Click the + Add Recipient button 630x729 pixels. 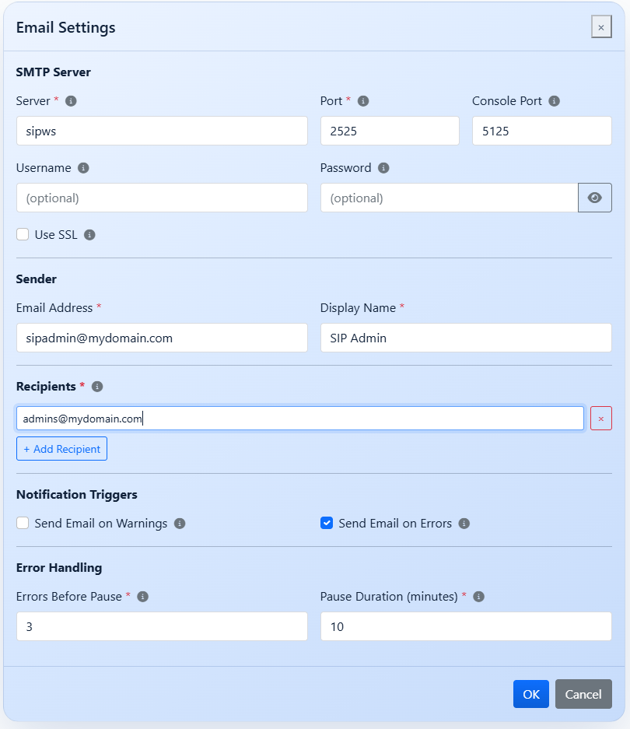pos(62,449)
